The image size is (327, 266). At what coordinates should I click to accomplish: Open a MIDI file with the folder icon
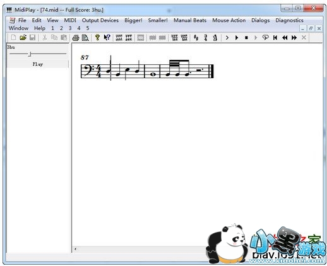pyautogui.click(x=23, y=38)
